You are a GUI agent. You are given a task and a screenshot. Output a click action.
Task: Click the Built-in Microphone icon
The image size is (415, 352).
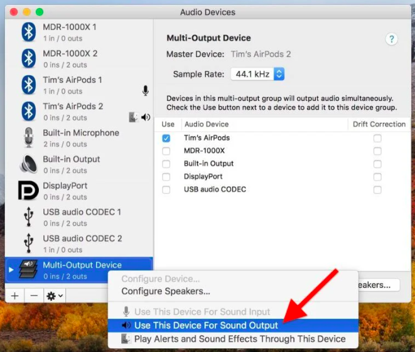point(29,137)
